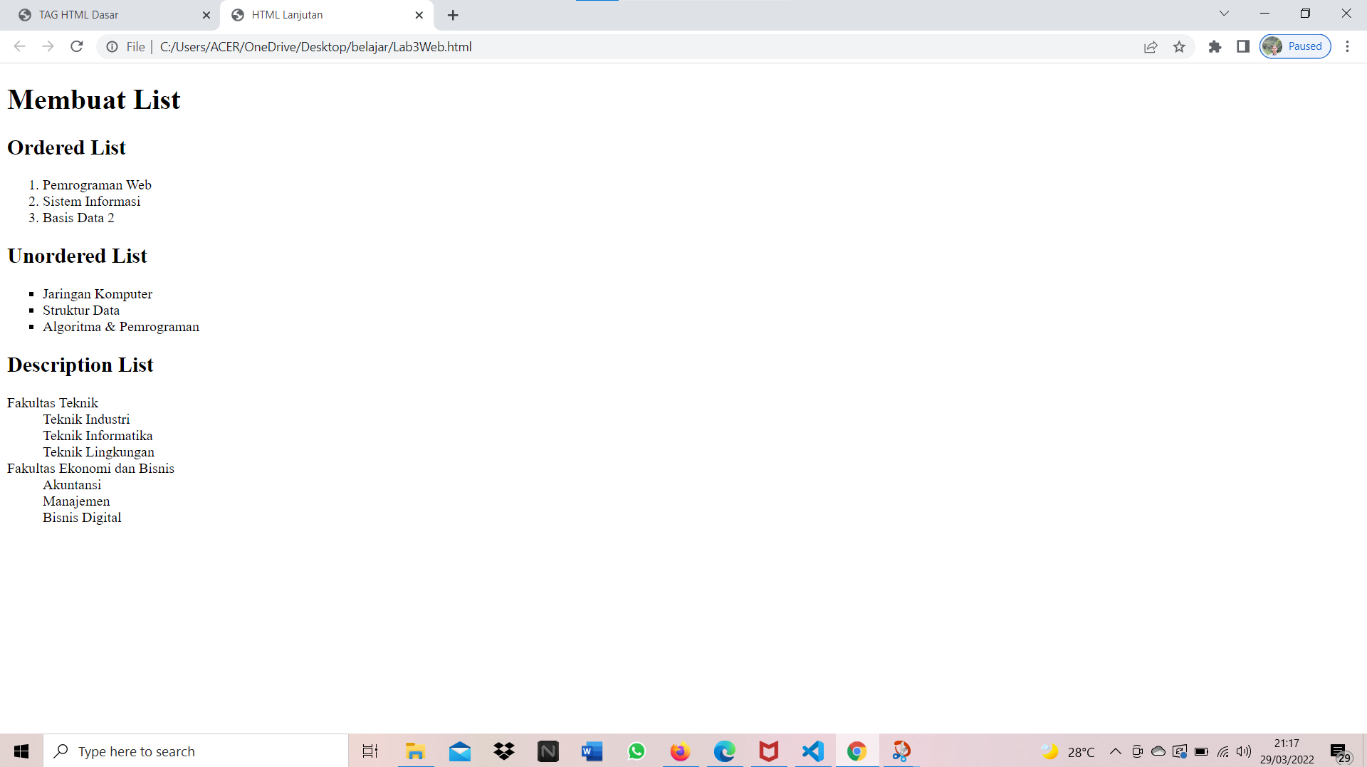Launch Visual Studio Code from the taskbar
The height and width of the screenshot is (767, 1367).
click(x=812, y=751)
